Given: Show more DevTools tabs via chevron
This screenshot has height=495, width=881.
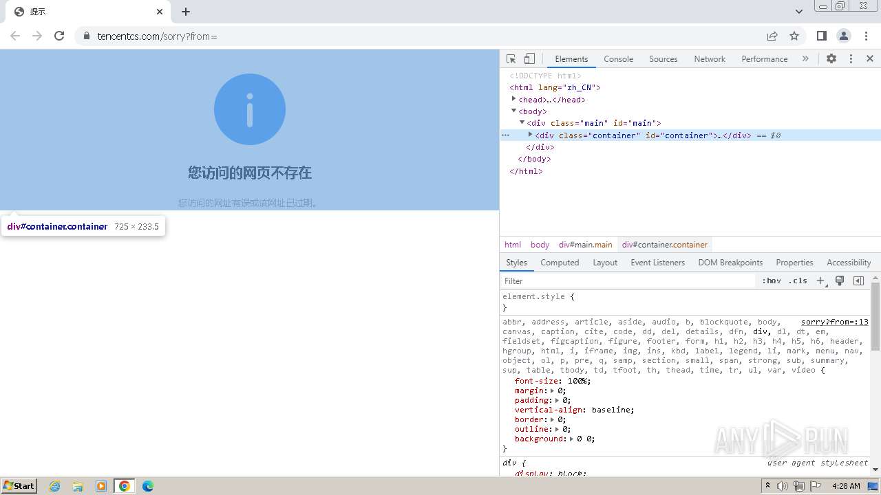Looking at the screenshot, I should (x=805, y=59).
